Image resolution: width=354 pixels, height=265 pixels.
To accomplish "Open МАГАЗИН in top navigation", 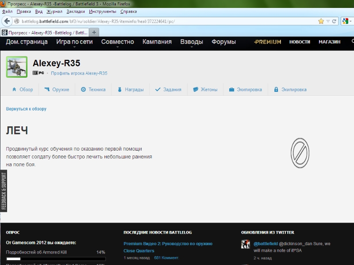I will coord(329,42).
